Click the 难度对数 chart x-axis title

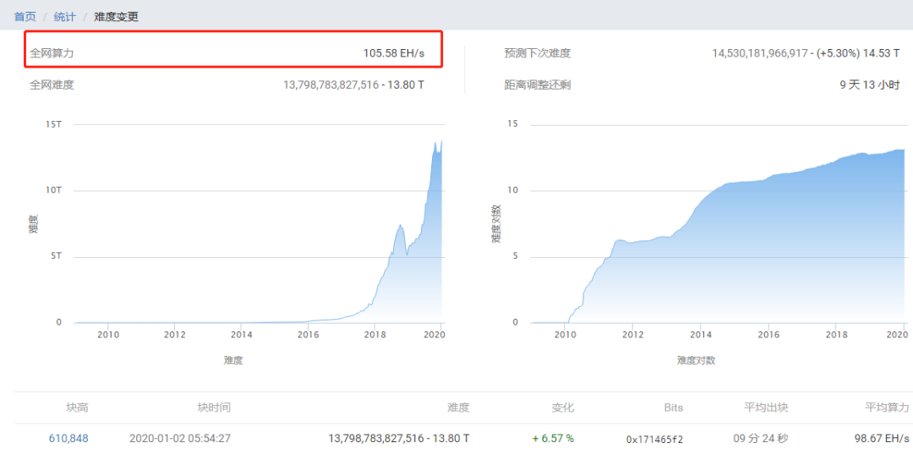(x=696, y=360)
